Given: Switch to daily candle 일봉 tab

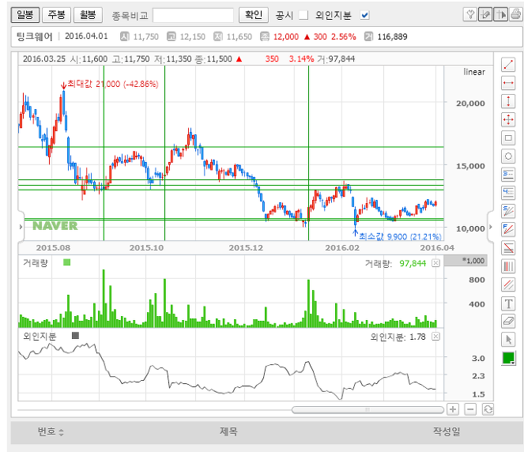Looking at the screenshot, I should (25, 15).
